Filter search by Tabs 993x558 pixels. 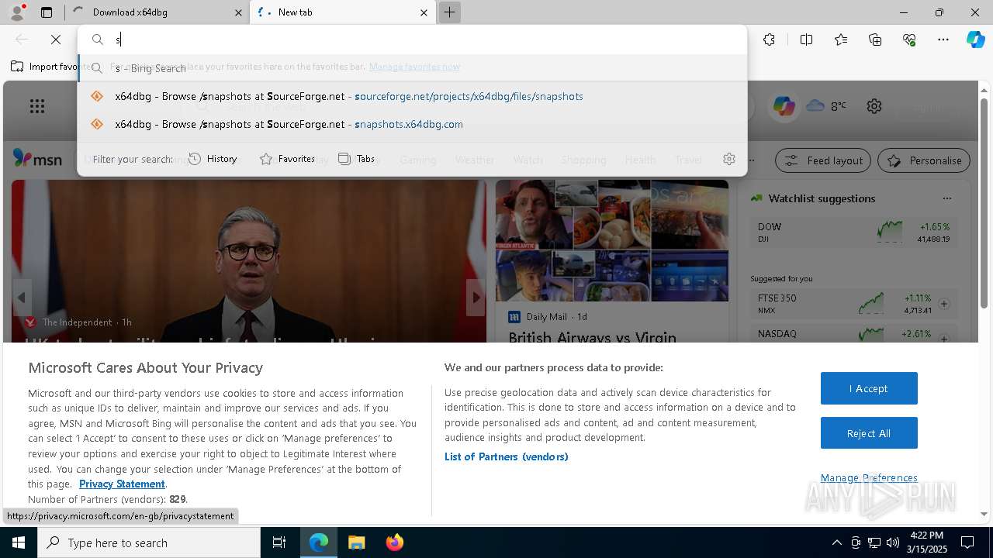pyautogui.click(x=356, y=159)
